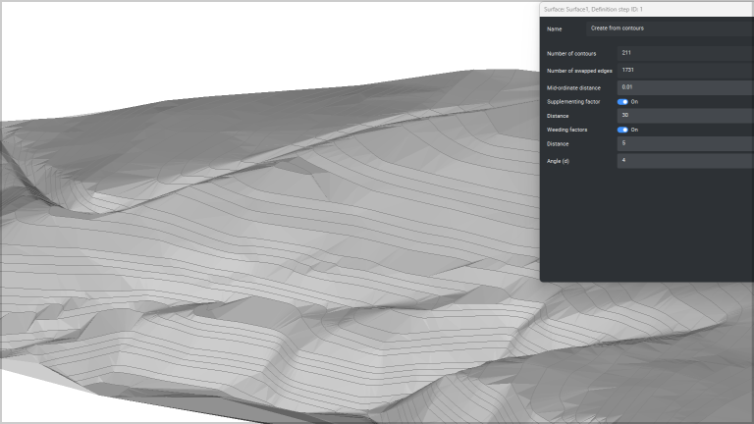Click the empty dark area below Angle field
This screenshot has height=424, width=754.
point(647,226)
